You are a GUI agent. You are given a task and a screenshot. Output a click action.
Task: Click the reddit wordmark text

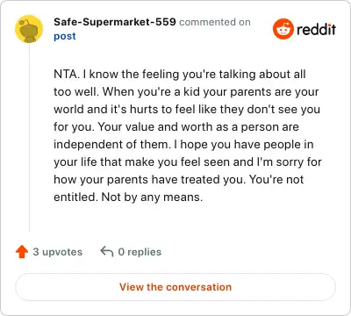click(316, 29)
